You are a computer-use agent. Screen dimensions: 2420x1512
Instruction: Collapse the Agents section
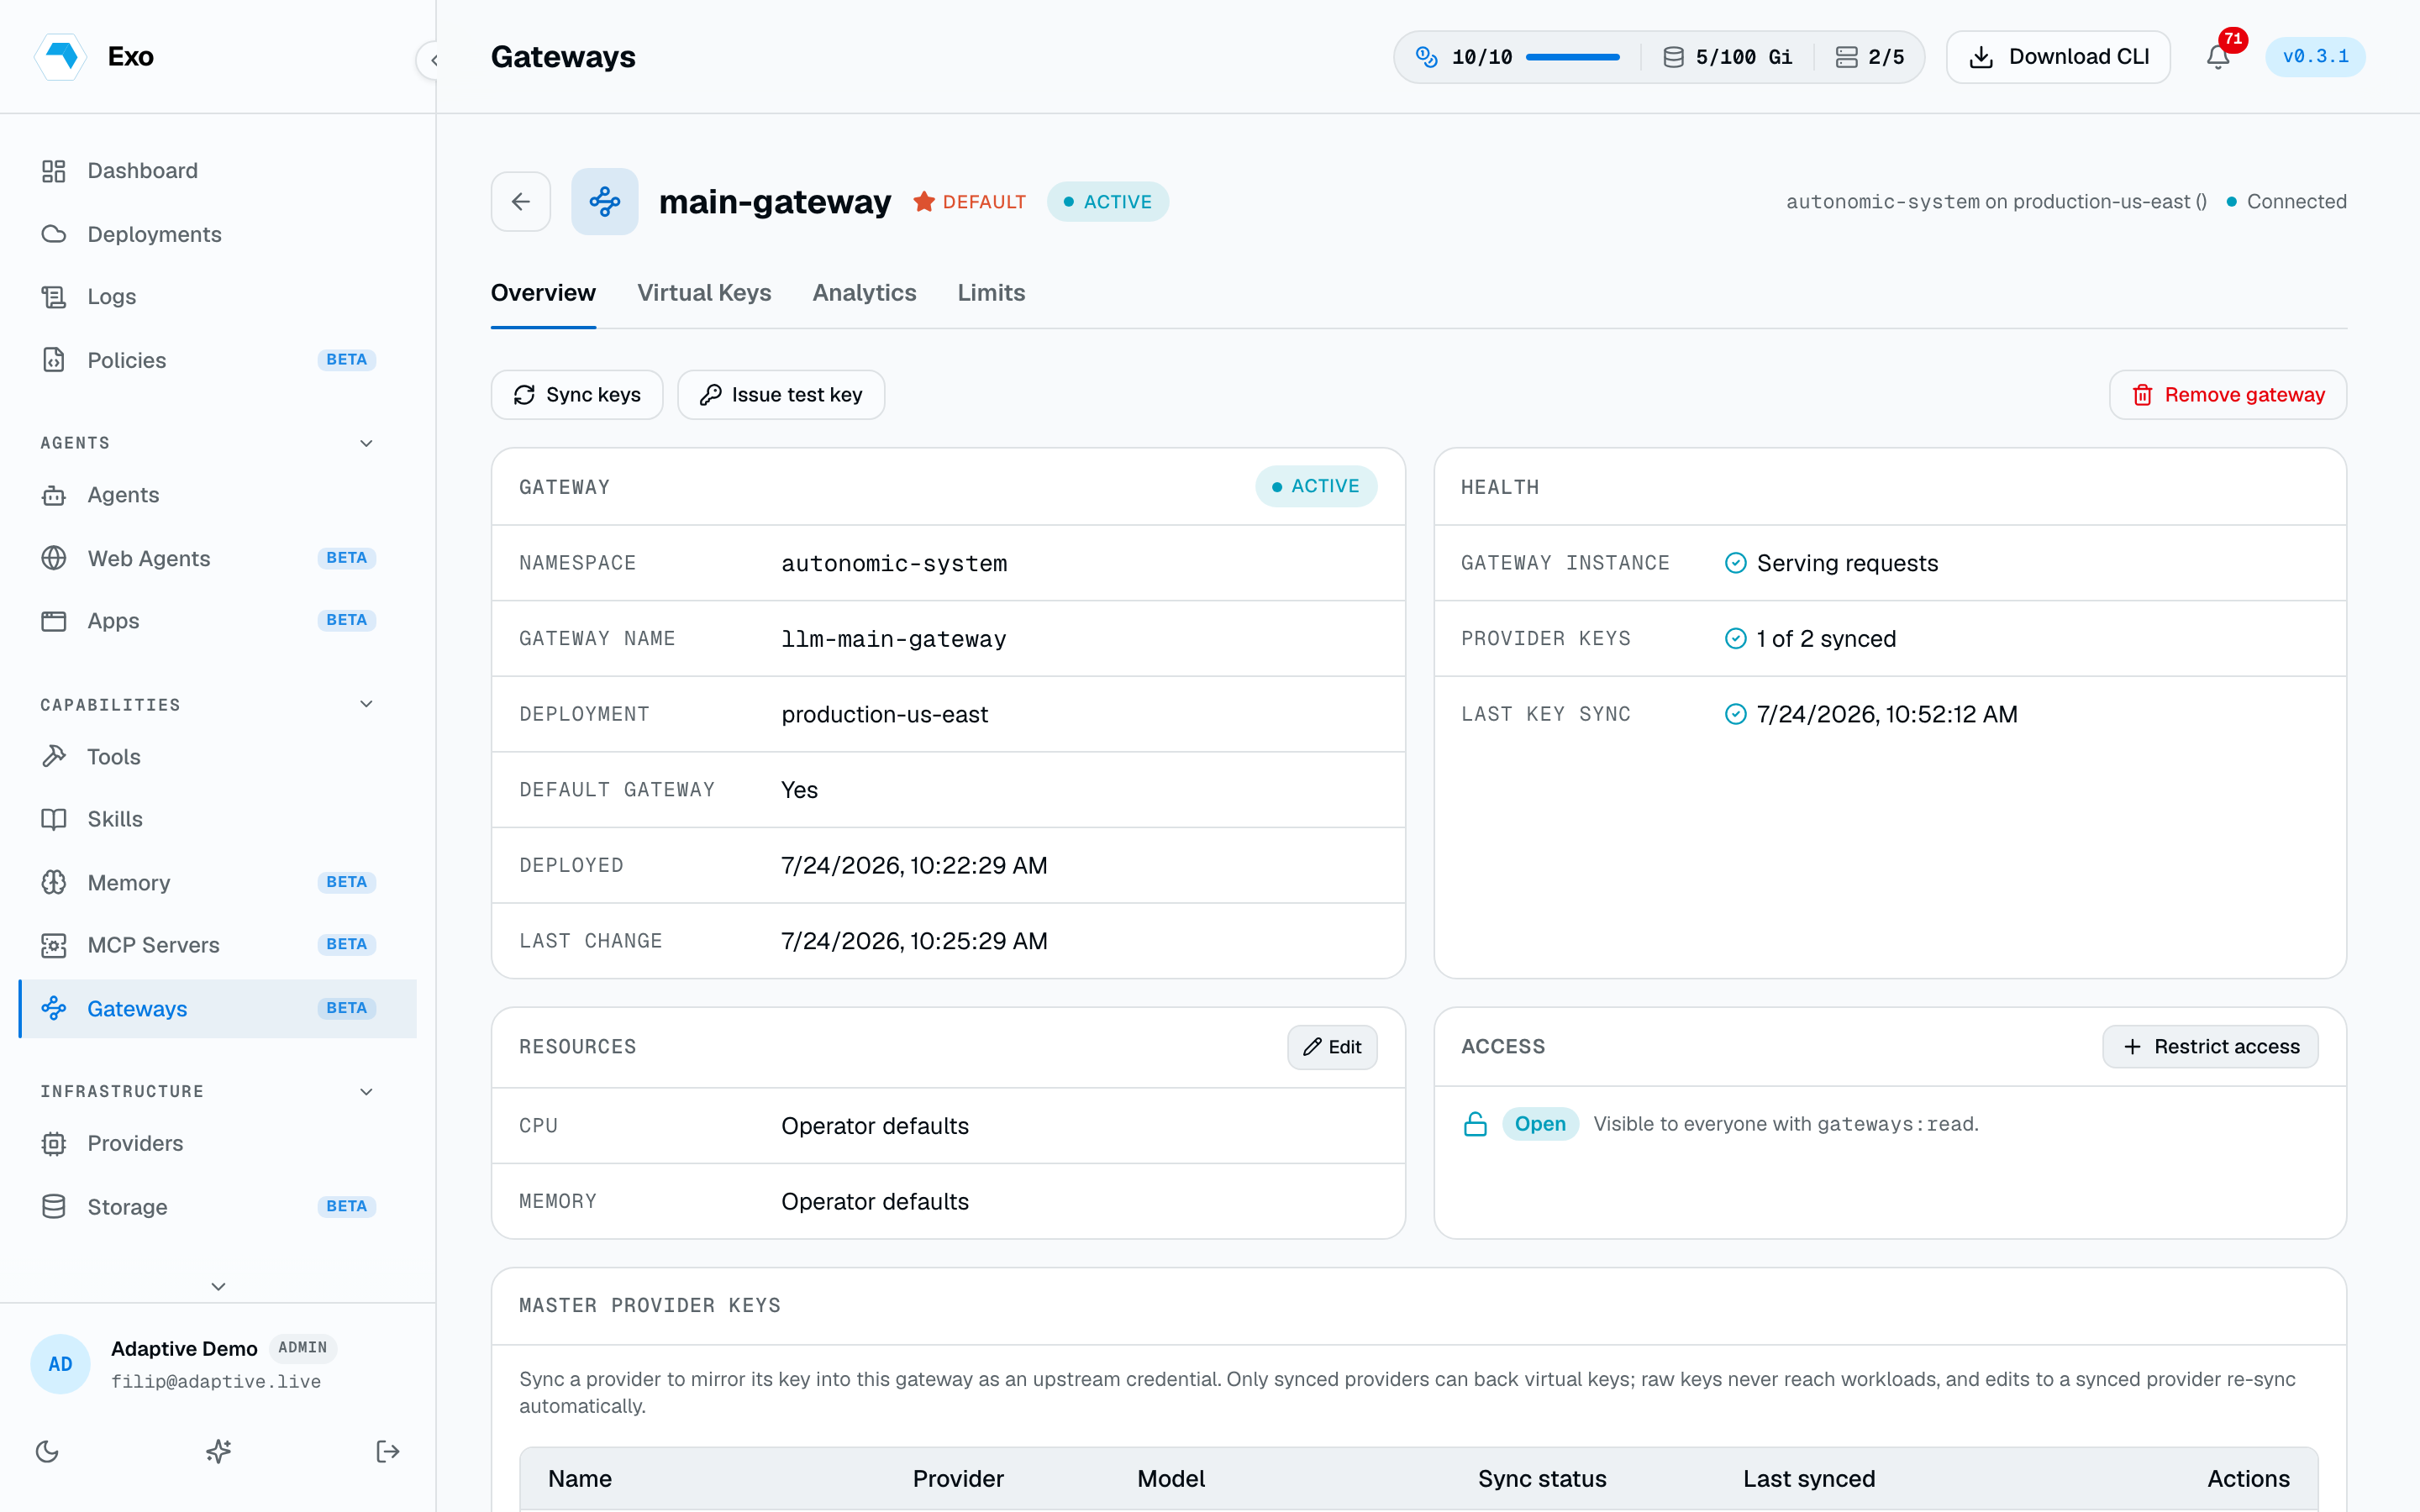point(366,443)
